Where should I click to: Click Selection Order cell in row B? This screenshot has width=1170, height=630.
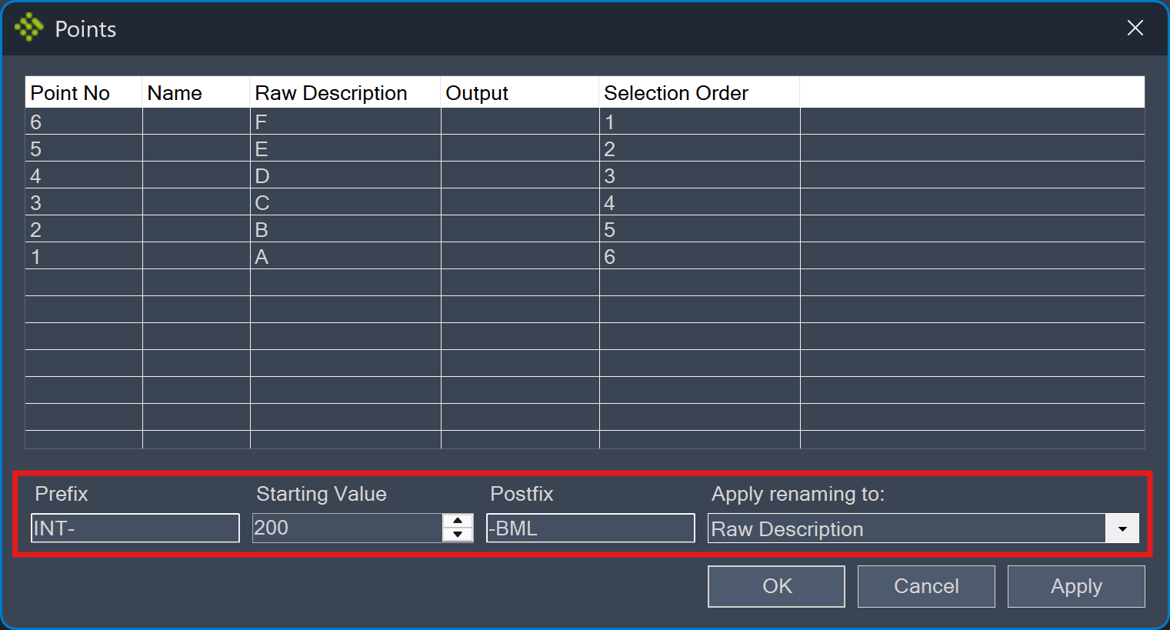coord(699,229)
